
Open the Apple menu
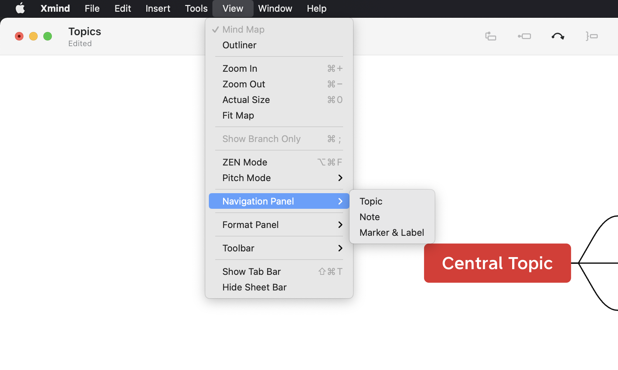coord(20,8)
